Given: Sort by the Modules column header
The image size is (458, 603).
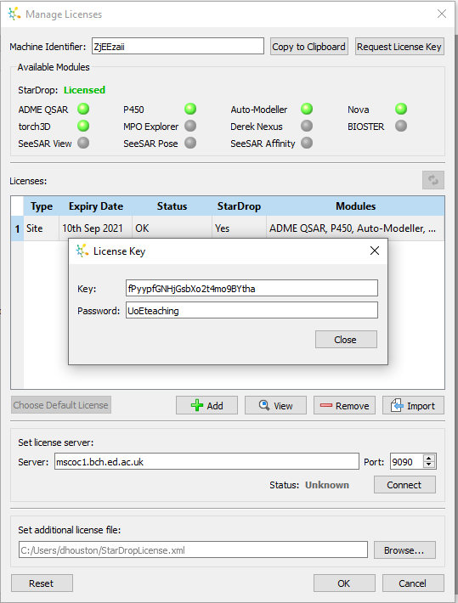Looking at the screenshot, I should pyautogui.click(x=356, y=206).
